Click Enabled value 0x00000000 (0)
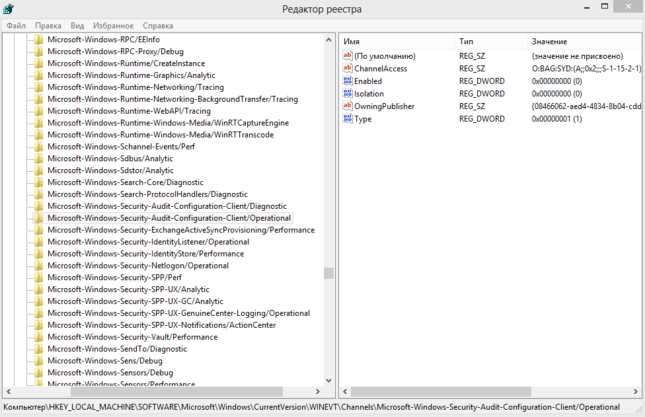Viewport: 645px width, 417px height. point(556,81)
